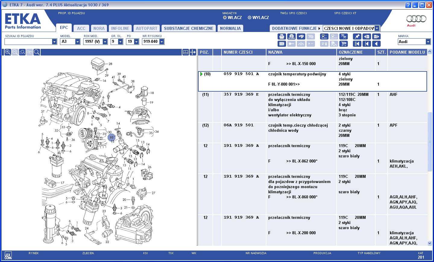
Task: Click the wheel/tire toolbar icon
Action: [291, 36]
